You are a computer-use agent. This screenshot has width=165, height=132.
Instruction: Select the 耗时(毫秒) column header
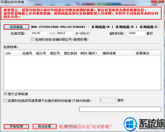pos(90,53)
